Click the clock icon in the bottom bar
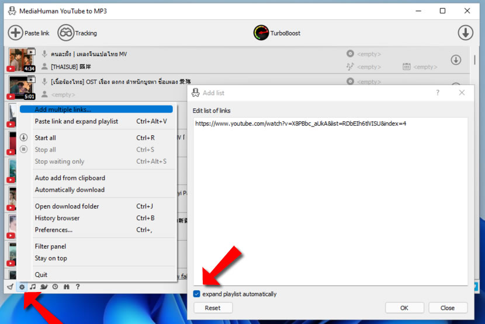Screen dimensions: 485x324 (55, 287)
